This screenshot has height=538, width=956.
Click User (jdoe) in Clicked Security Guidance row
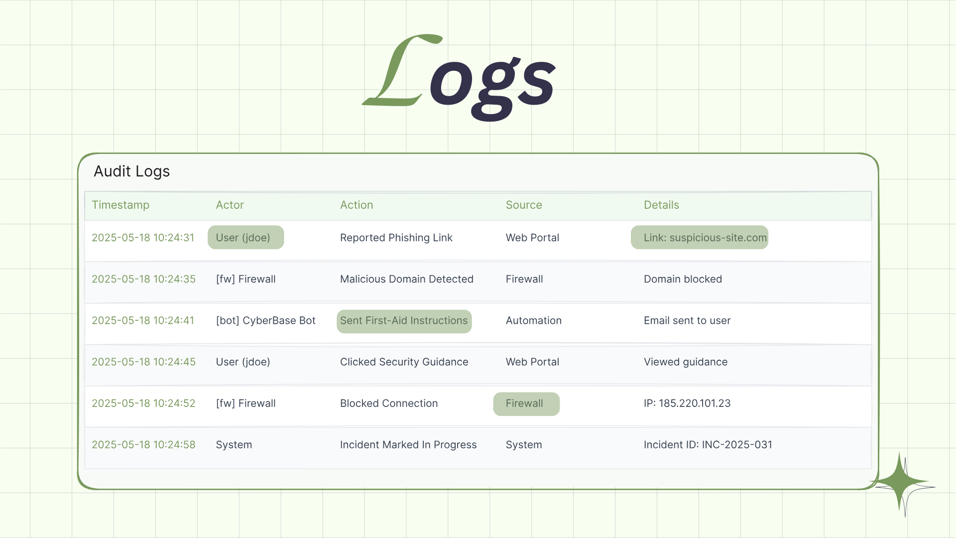pyautogui.click(x=243, y=362)
